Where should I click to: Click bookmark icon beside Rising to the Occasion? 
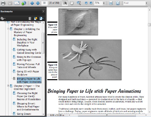(14, 57)
